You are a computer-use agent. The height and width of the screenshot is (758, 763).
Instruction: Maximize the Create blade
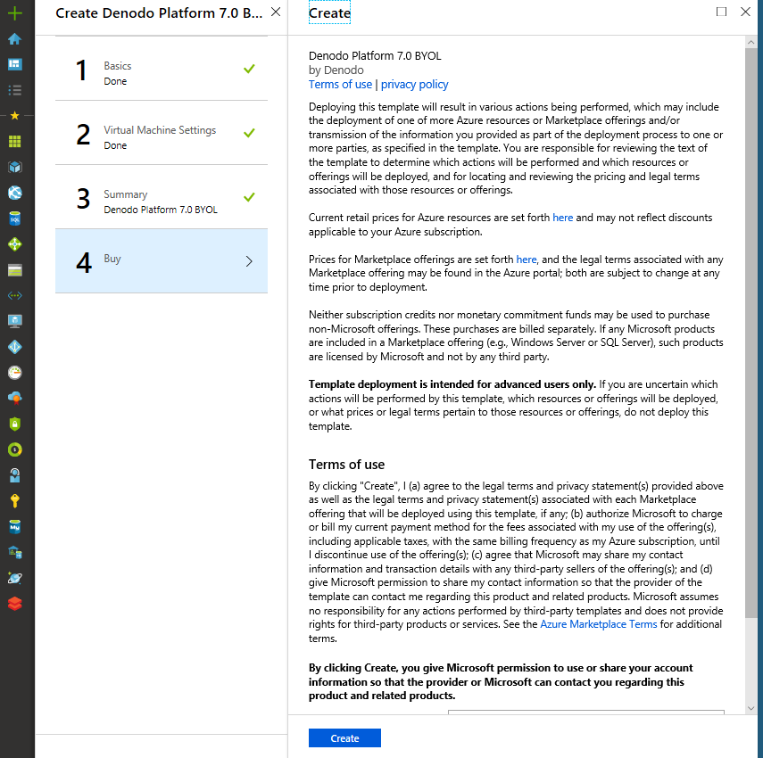click(x=722, y=12)
